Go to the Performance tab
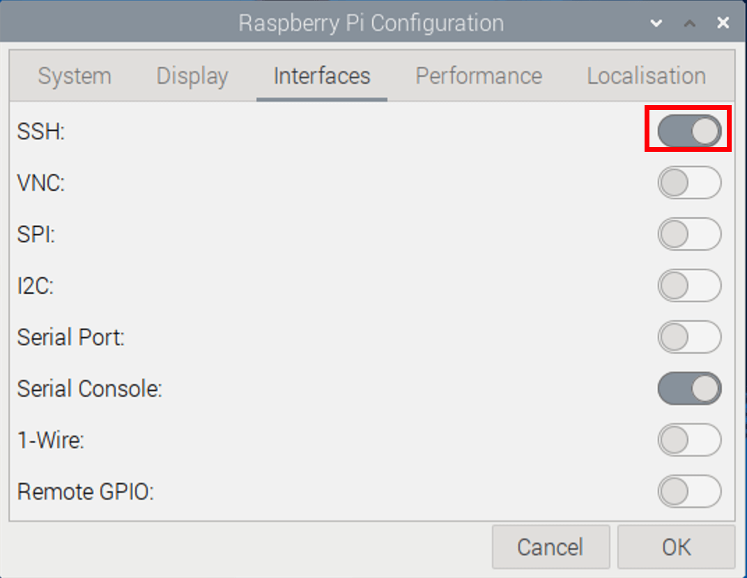The image size is (747, 578). tap(479, 76)
